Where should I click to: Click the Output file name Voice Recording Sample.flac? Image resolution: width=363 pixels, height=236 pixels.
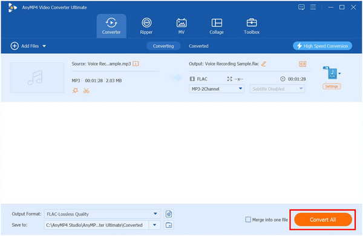tap(232, 64)
